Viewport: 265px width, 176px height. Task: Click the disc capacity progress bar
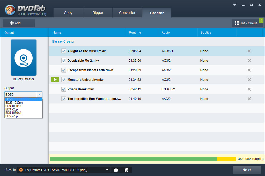[143, 159]
